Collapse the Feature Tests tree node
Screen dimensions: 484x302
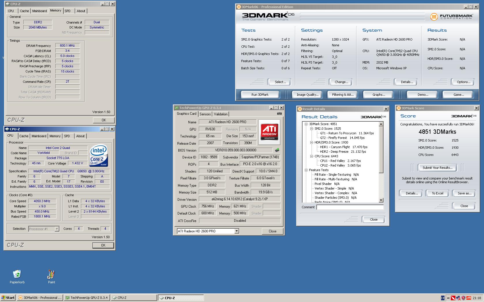306,170
